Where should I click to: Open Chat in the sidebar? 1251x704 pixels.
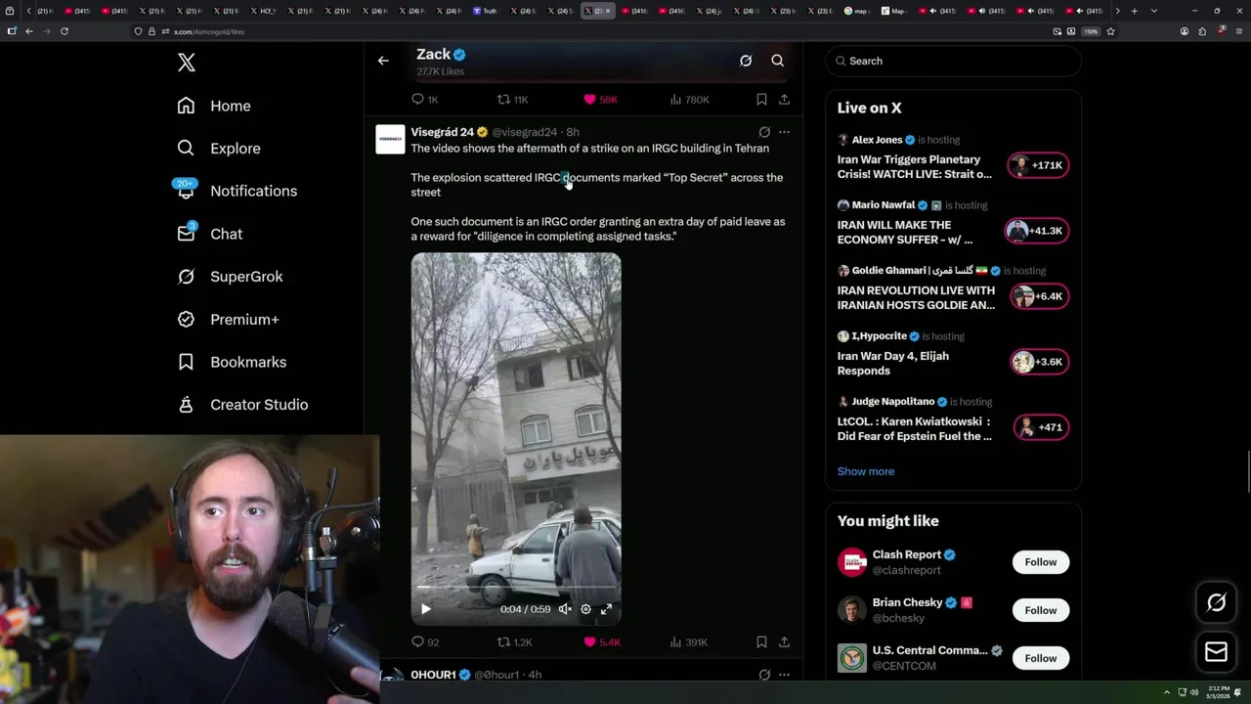coord(209,234)
